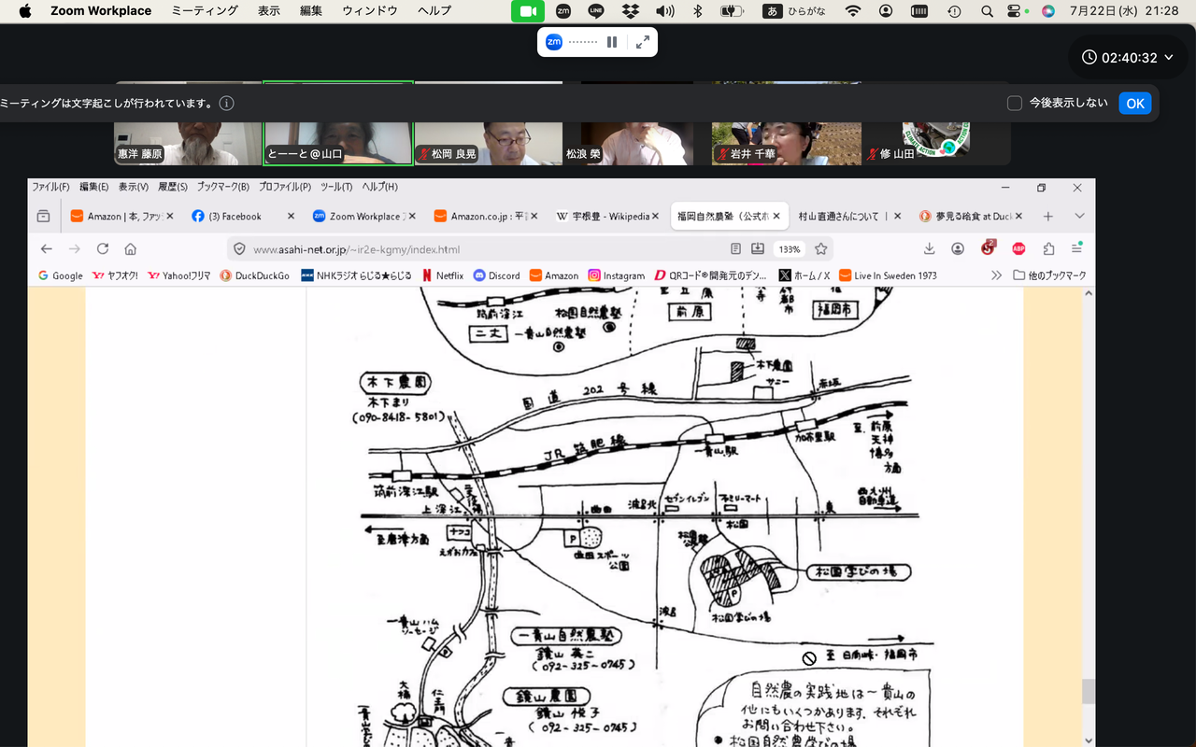
Task: Open the Adblock Plus ABP extension icon
Action: (x=1018, y=249)
